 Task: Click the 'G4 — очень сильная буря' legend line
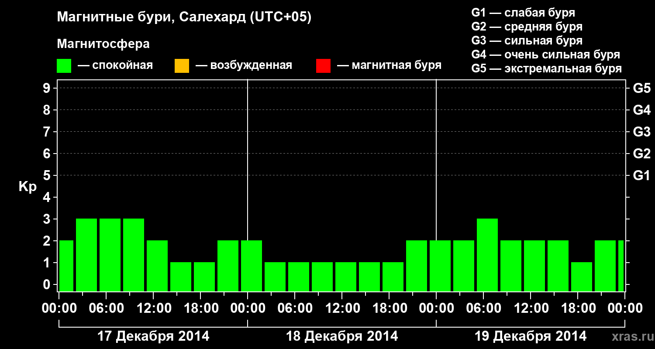(546, 55)
